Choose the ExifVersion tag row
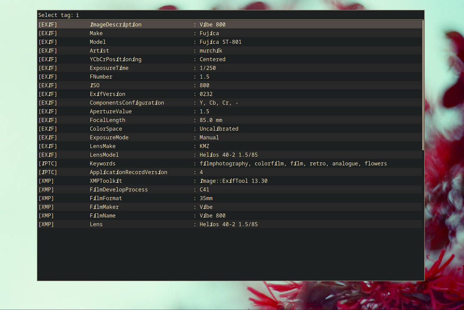The image size is (464, 310). pyautogui.click(x=230, y=94)
